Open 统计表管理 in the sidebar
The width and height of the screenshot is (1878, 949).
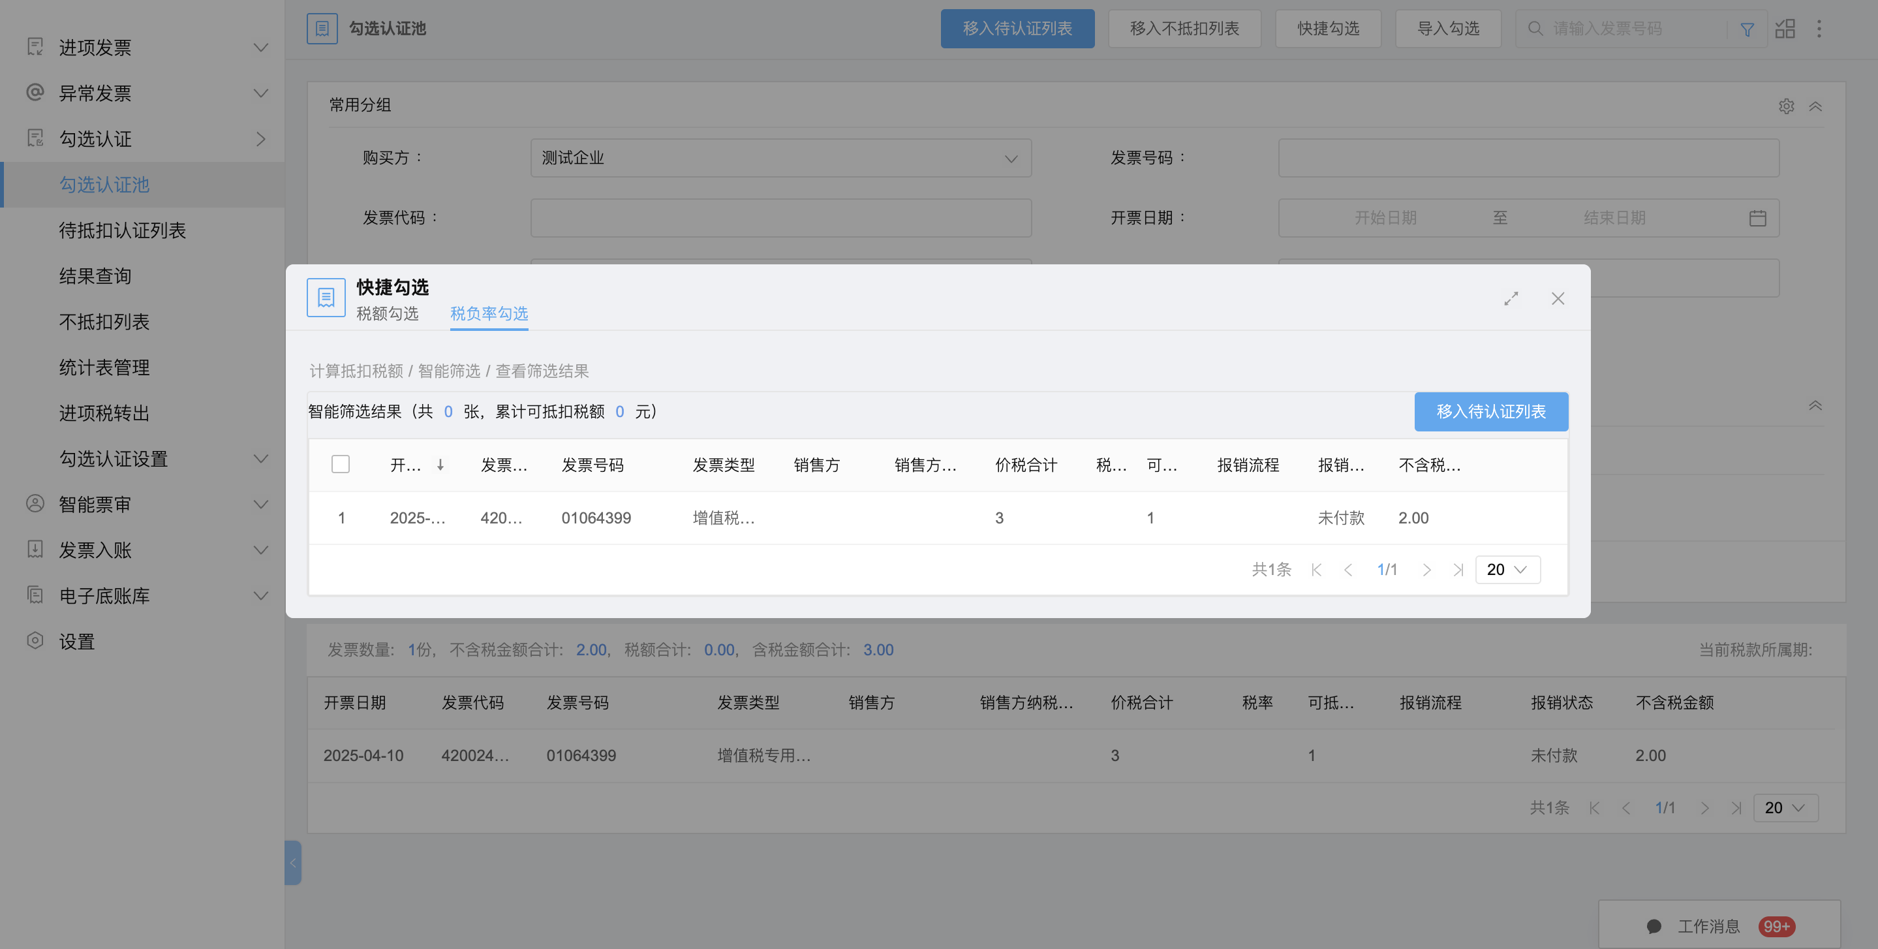(x=104, y=367)
